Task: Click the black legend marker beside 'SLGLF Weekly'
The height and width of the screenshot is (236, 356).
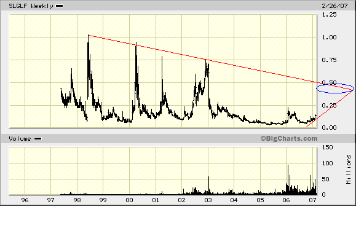Action: pos(60,6)
